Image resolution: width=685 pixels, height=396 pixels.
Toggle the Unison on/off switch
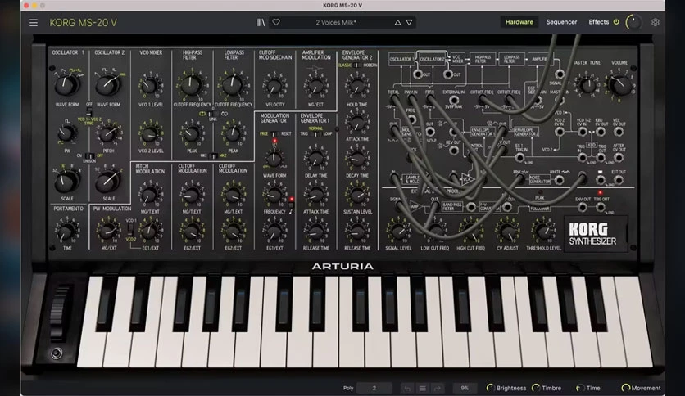coord(89,155)
